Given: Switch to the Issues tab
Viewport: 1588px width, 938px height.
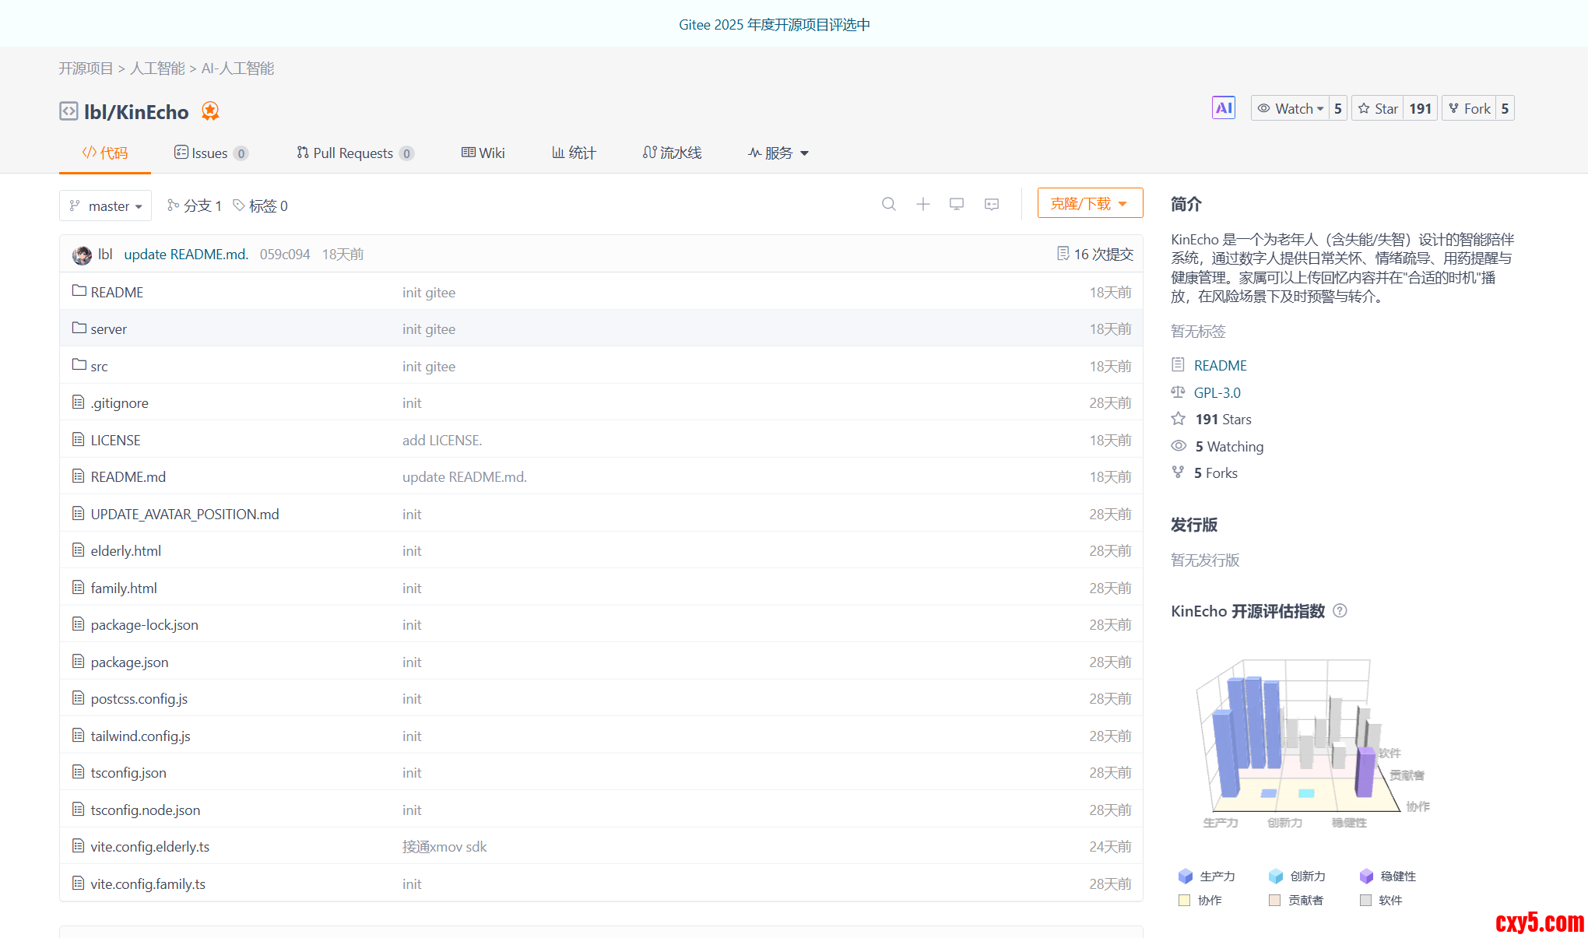Looking at the screenshot, I should point(210,153).
